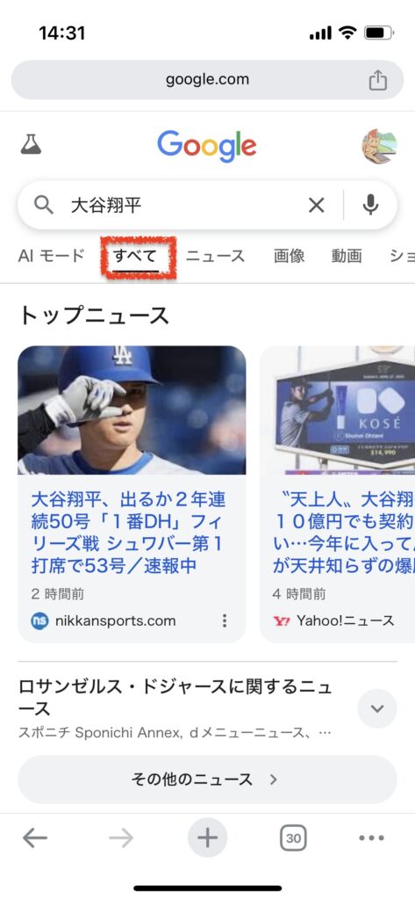The width and height of the screenshot is (415, 900).
Task: Open the Google account profile avatar
Action: pos(379,147)
